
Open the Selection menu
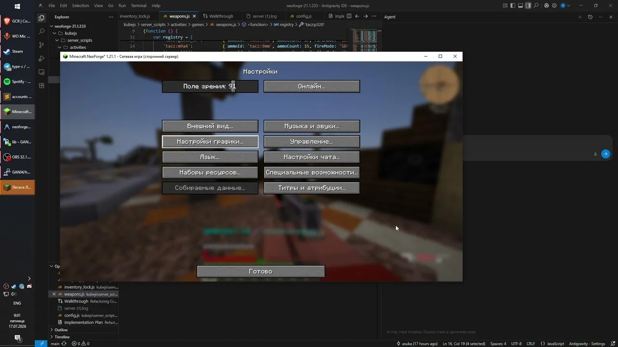81,6
